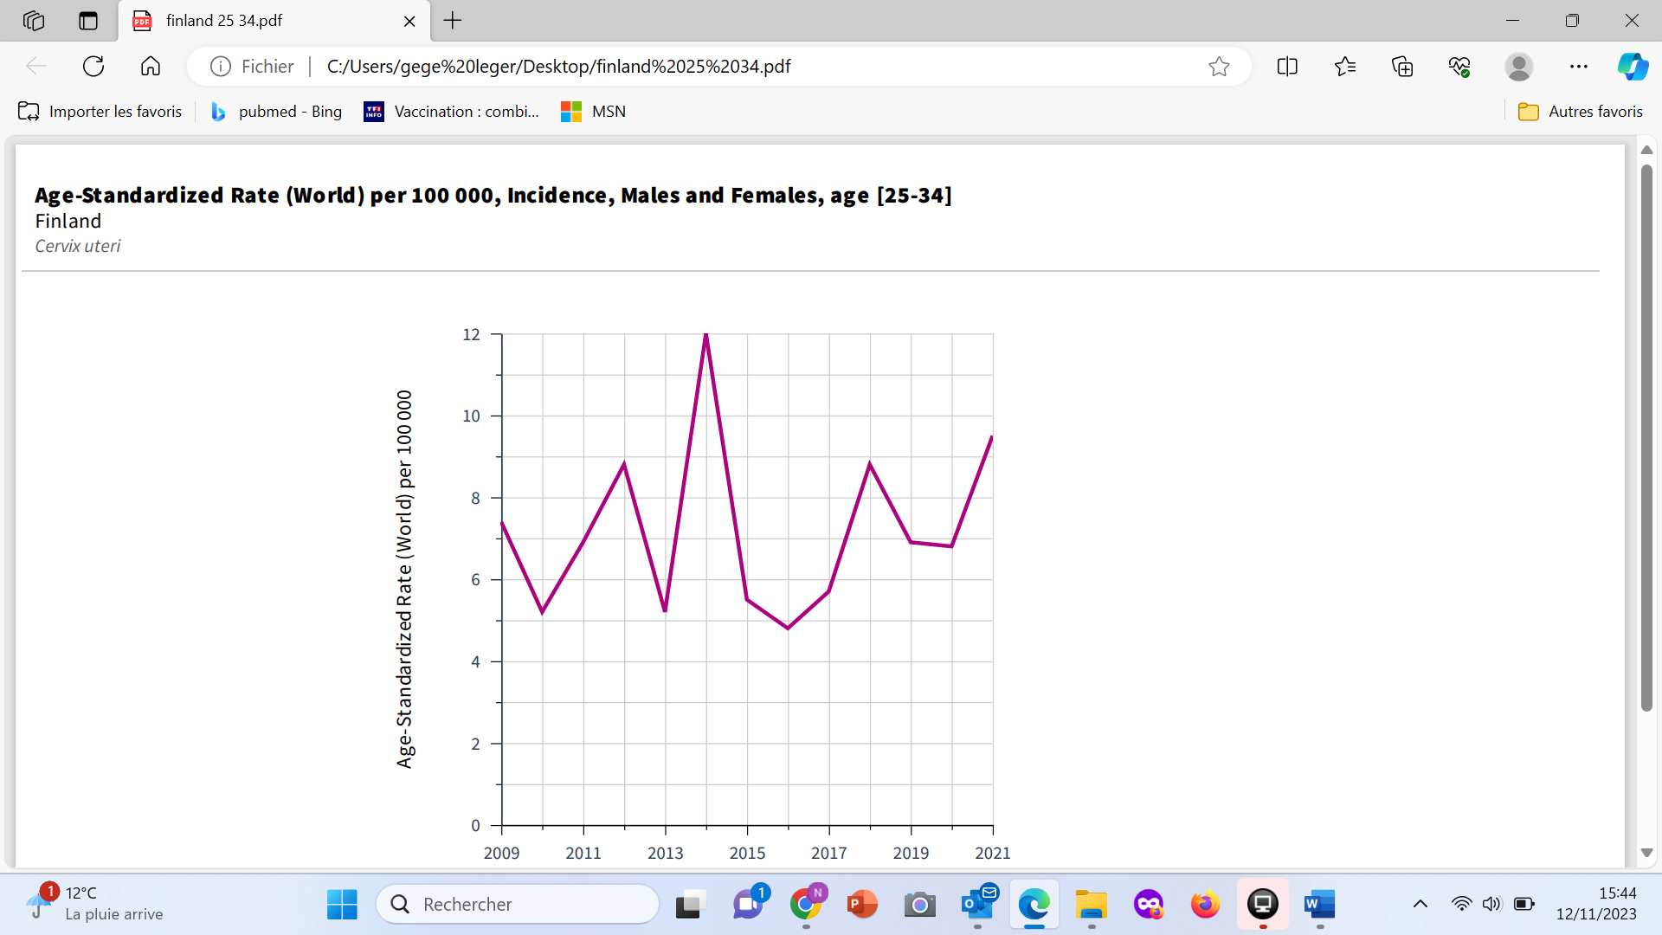Click the address bar URL
This screenshot has width=1662, height=935.
(558, 67)
